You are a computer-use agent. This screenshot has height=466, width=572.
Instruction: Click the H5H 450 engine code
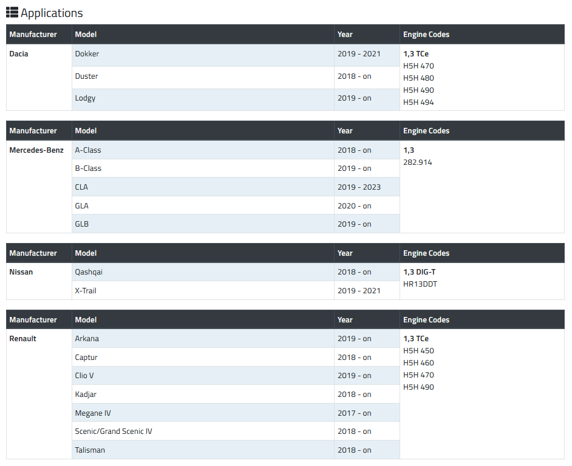click(x=418, y=351)
